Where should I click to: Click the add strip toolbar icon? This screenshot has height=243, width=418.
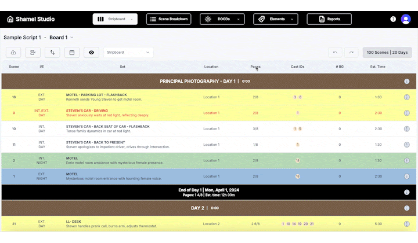tap(33, 53)
